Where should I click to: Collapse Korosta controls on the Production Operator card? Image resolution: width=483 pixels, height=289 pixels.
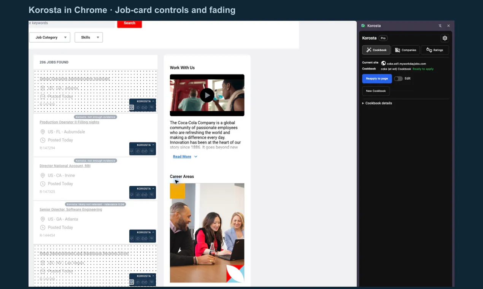click(x=153, y=145)
